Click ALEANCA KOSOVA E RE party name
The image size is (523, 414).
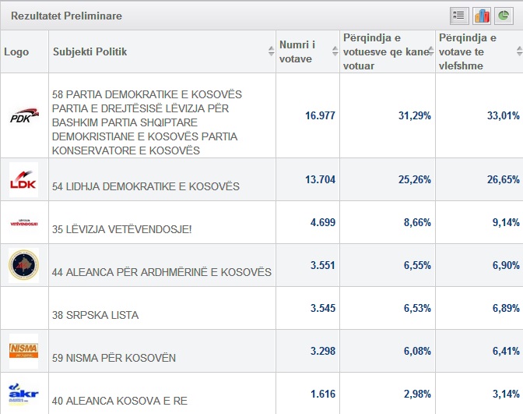point(120,401)
